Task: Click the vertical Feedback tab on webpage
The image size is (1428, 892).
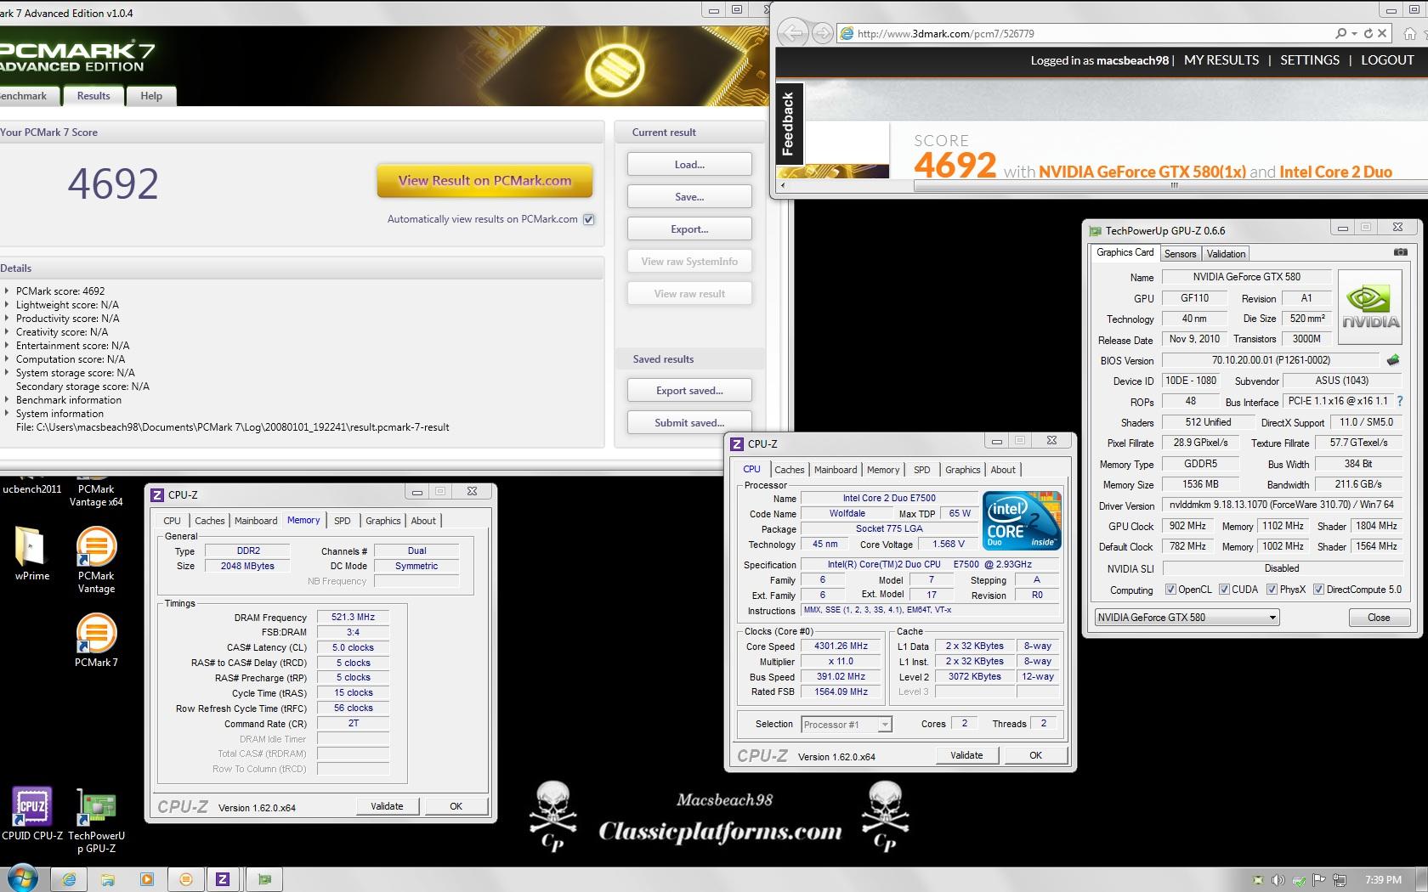Action: (789, 123)
